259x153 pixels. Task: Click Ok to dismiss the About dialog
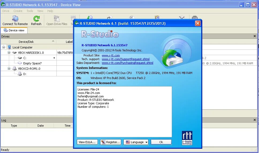161,142
